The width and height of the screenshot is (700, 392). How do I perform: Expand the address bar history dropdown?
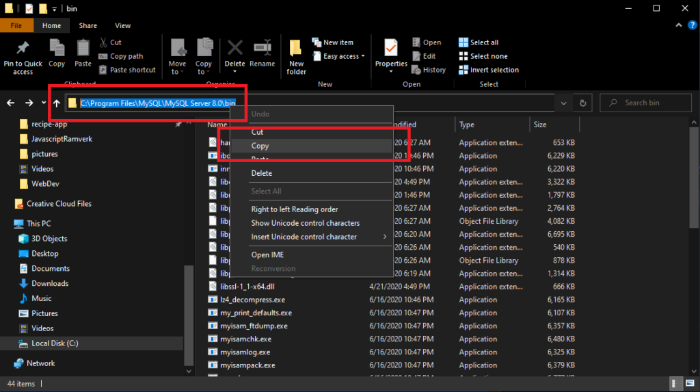tap(563, 103)
